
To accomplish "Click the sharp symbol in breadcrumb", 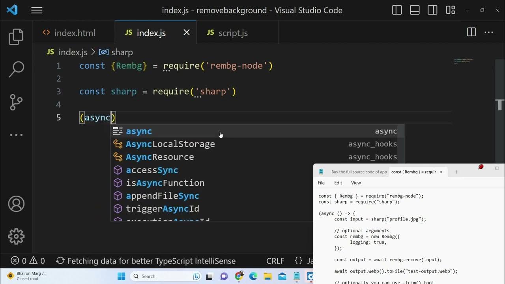I will (122, 52).
